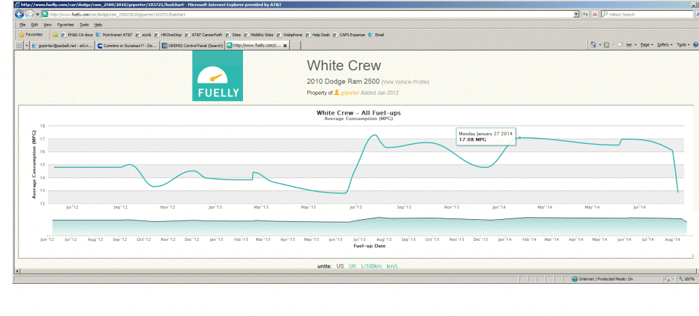Close the fuelly.com tab
699x316 pixels.
click(x=285, y=46)
